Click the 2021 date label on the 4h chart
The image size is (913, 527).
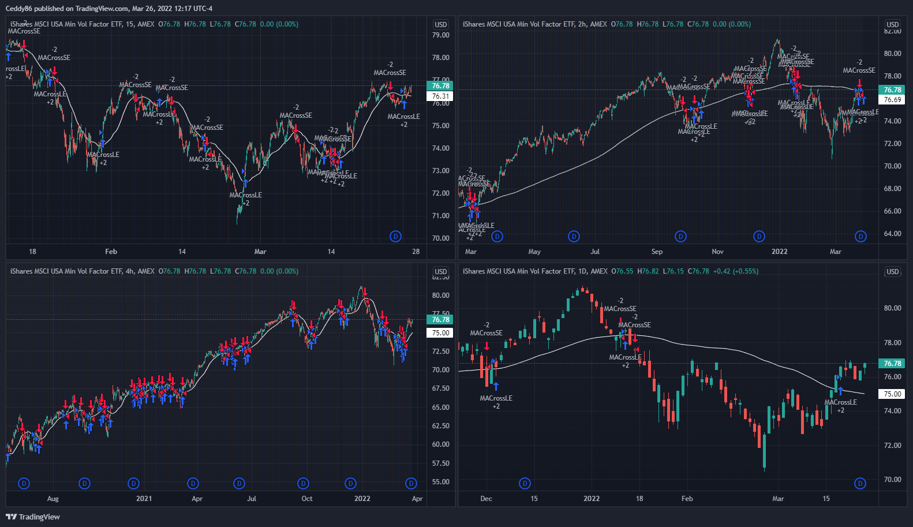pos(144,498)
